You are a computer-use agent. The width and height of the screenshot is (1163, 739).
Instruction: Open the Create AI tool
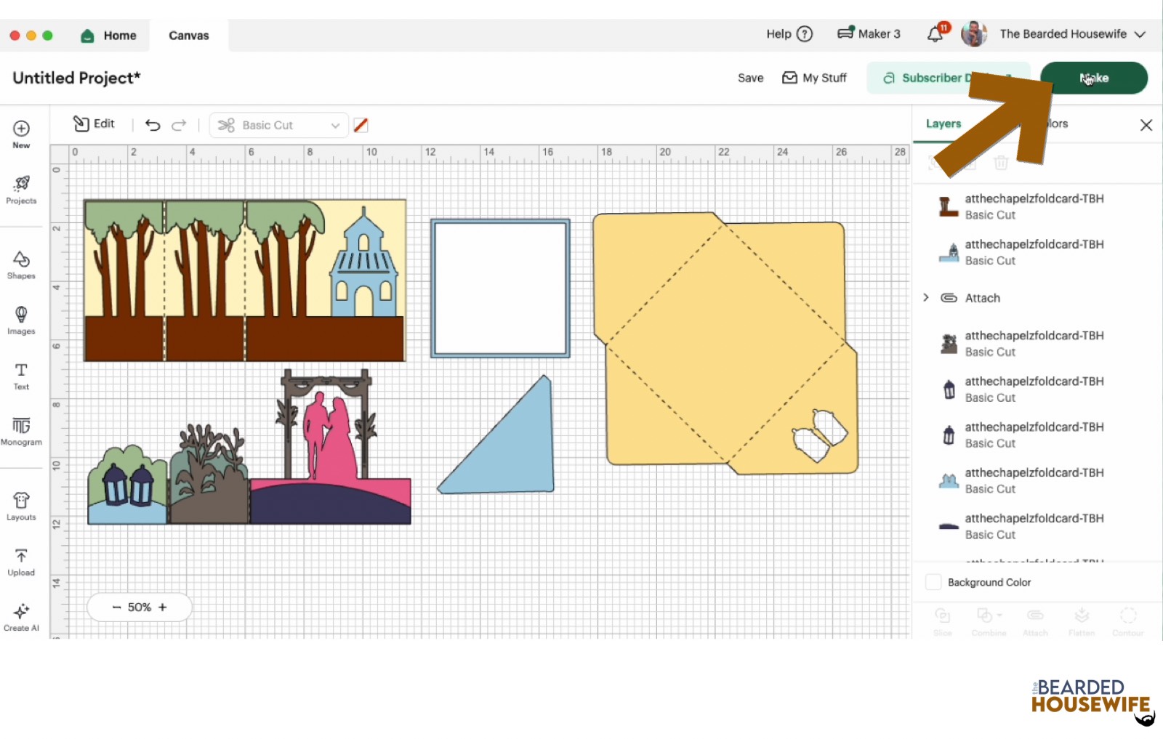point(21,616)
